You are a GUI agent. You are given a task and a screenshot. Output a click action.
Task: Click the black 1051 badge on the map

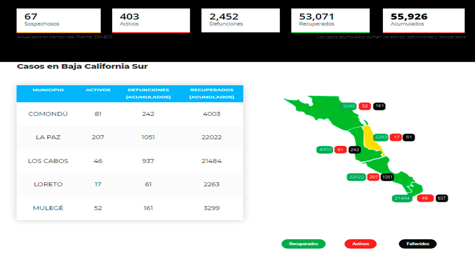tap(387, 177)
